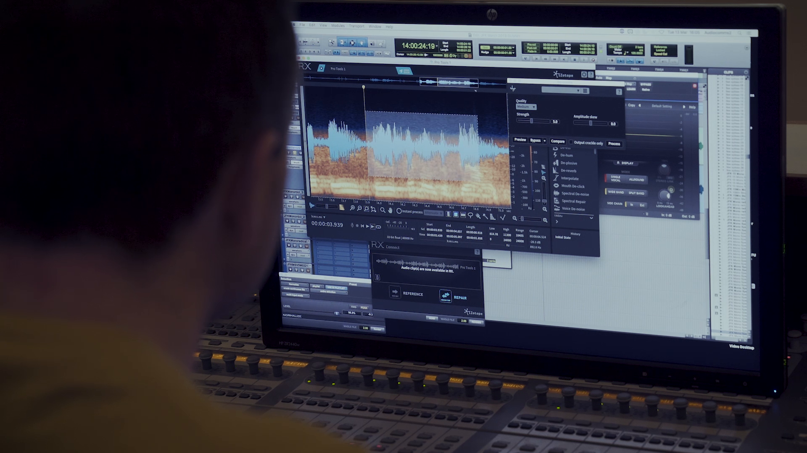The width and height of the screenshot is (807, 453).
Task: Select the Frequency selection tool in RX
Action: click(463, 215)
